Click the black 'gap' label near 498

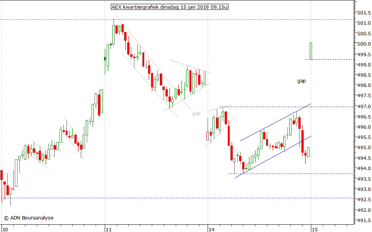301,81
